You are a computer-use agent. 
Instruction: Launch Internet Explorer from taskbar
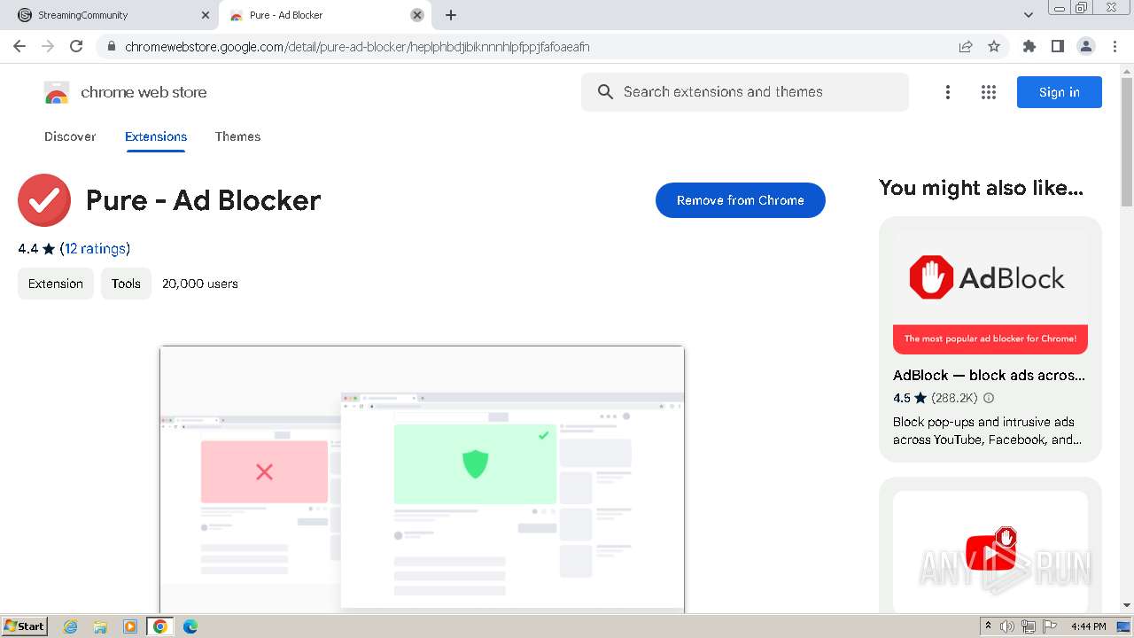click(71, 626)
